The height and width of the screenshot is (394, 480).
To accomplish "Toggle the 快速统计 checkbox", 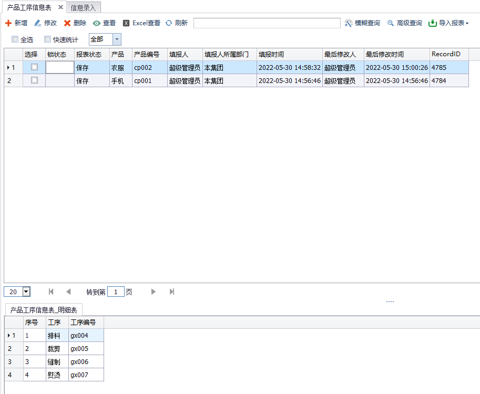I will tap(47, 39).
